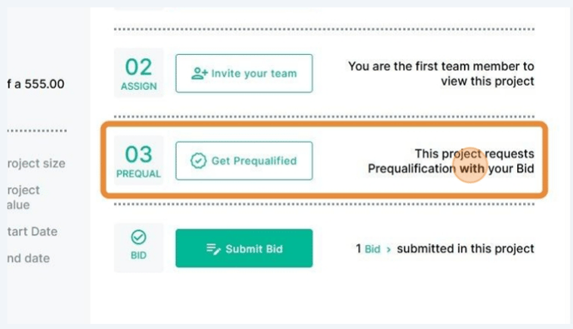Image resolution: width=573 pixels, height=329 pixels.
Task: Click the Submit Bid button
Action: pos(244,248)
